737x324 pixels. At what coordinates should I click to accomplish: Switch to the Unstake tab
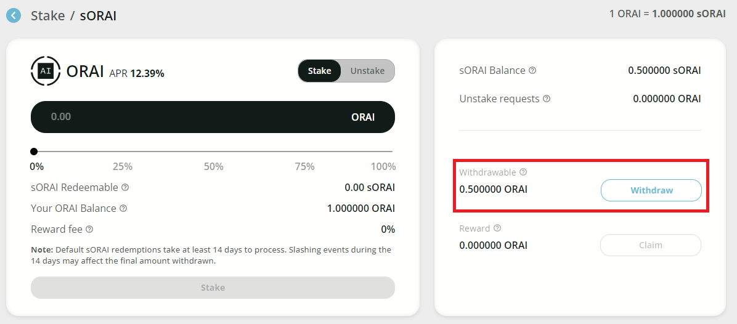point(367,71)
